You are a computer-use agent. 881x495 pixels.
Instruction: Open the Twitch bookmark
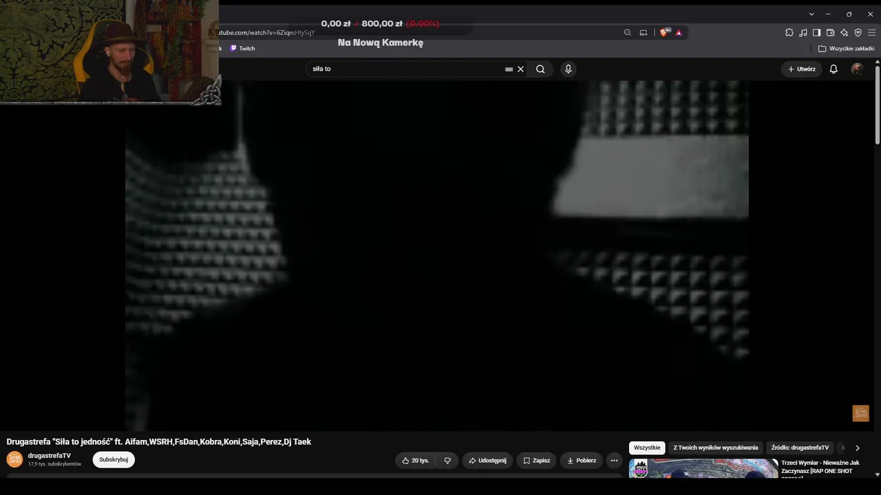(242, 49)
